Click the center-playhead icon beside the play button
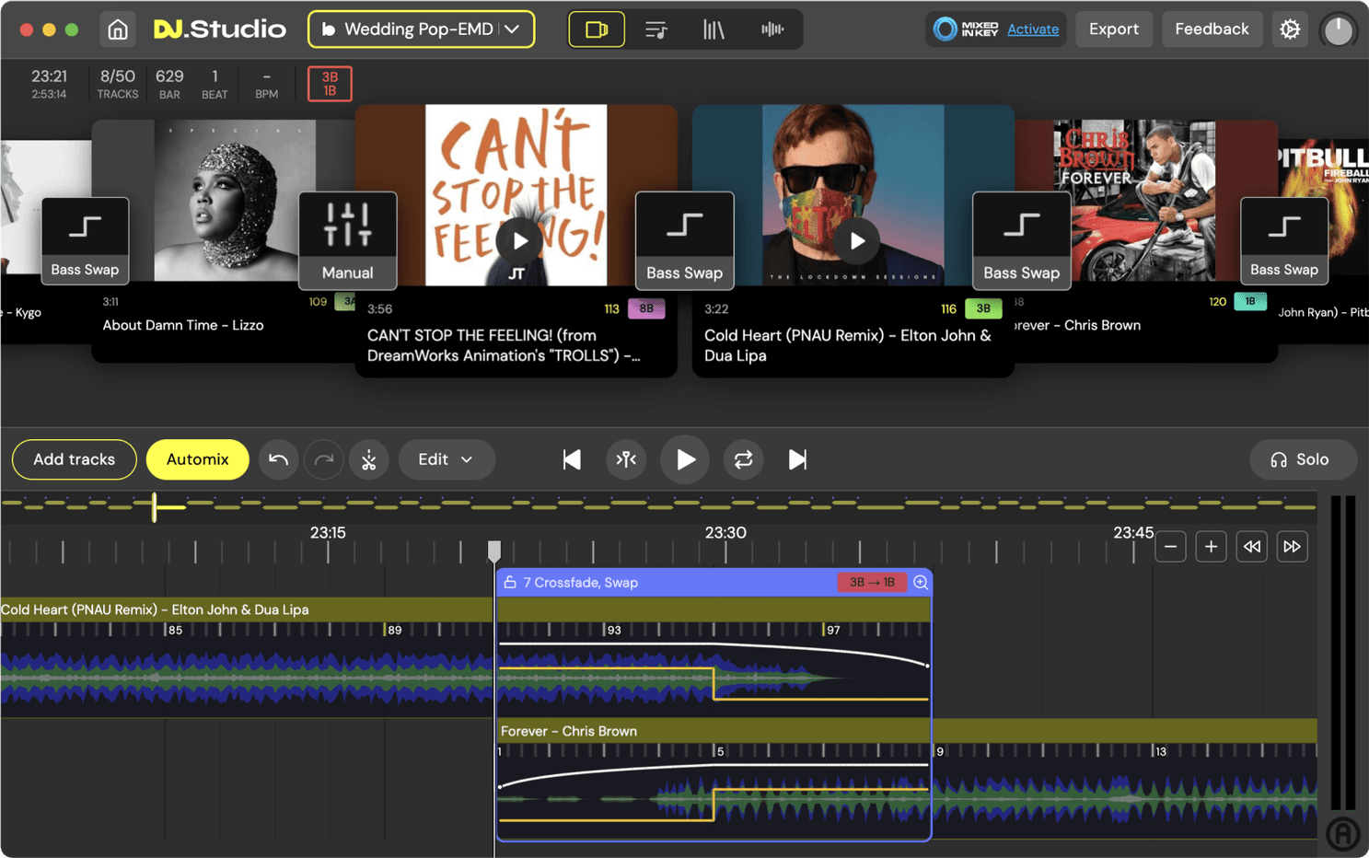 coord(626,459)
